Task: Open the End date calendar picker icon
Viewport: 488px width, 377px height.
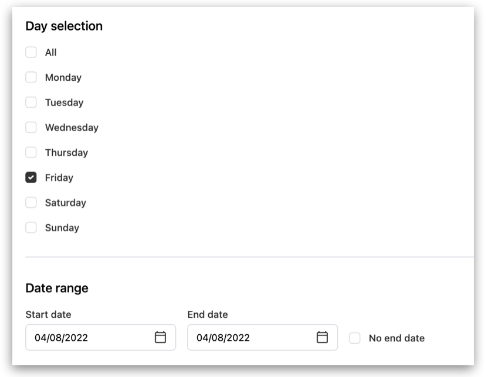Action: [322, 337]
